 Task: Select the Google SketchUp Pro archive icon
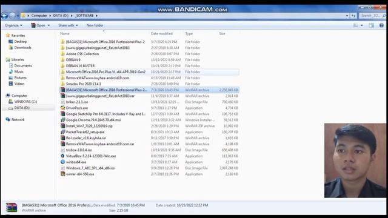pos(63,114)
